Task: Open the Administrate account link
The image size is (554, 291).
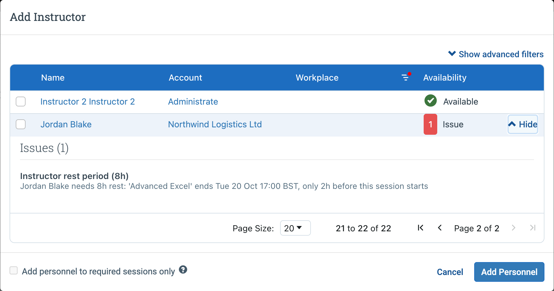Action: [193, 102]
